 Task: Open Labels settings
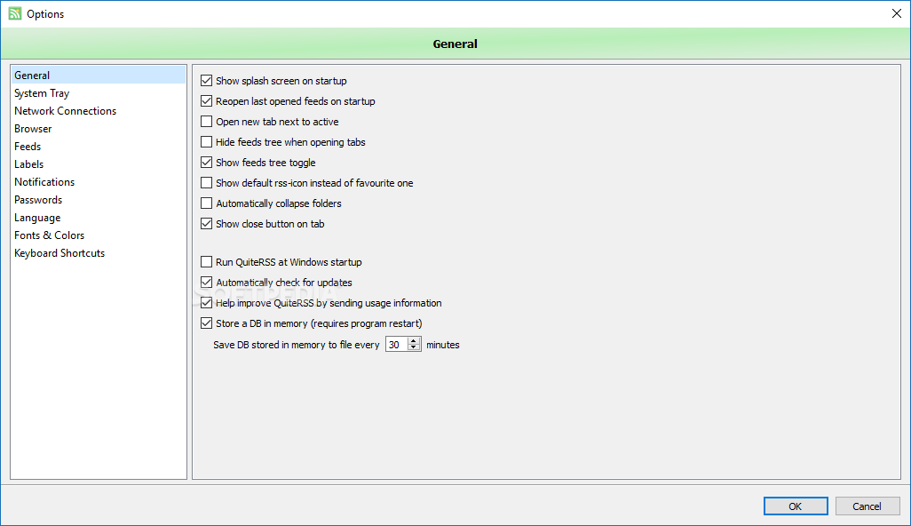pyautogui.click(x=99, y=163)
